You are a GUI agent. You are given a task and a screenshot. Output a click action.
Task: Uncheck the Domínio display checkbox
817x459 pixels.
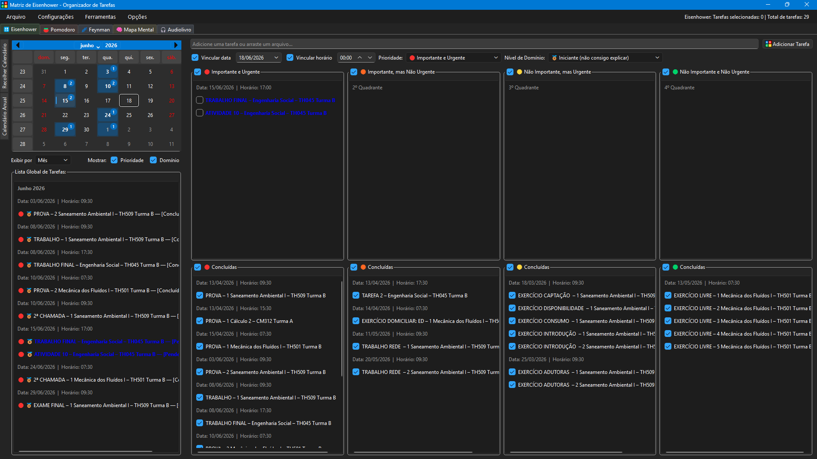point(153,160)
